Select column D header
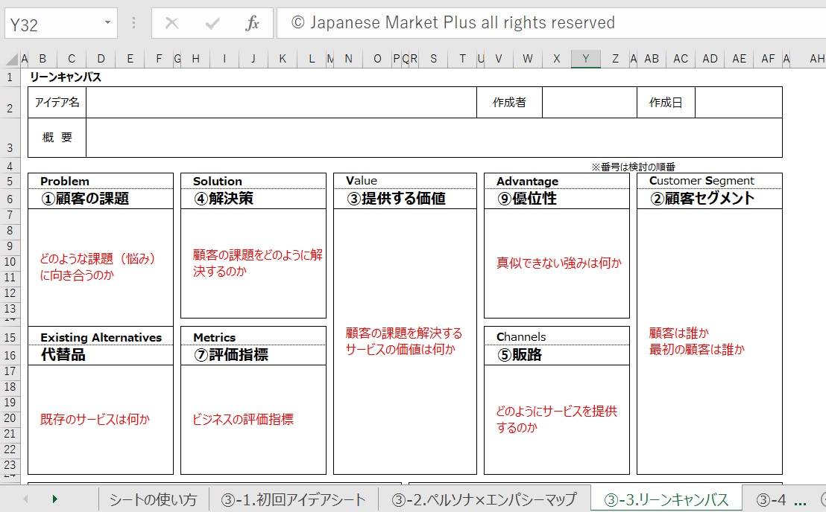Image resolution: width=826 pixels, height=512 pixels. coord(101,59)
